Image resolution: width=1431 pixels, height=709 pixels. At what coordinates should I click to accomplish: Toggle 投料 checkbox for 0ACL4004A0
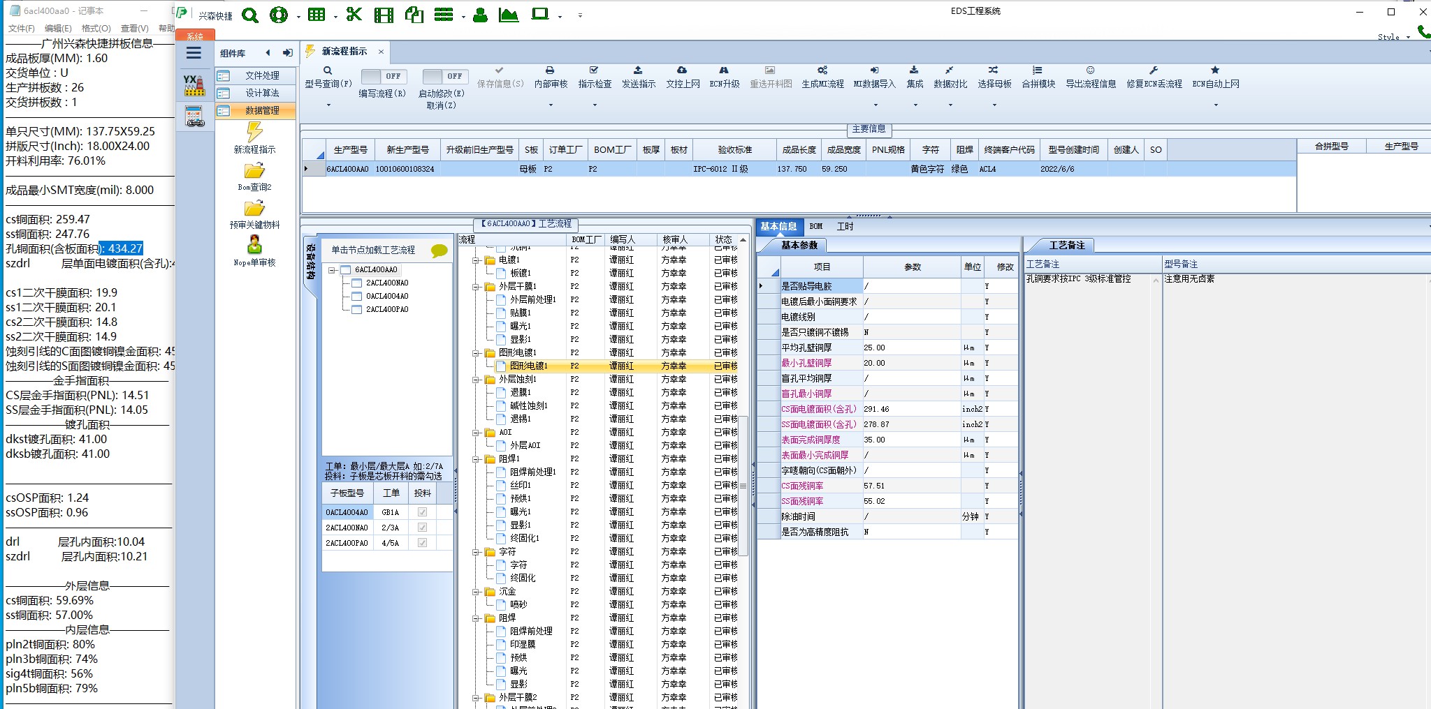click(x=422, y=512)
